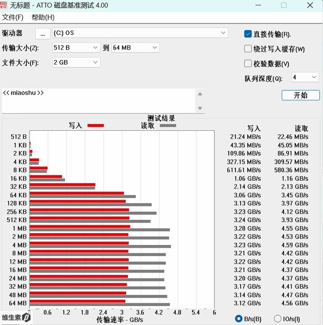
Task: Click the 327.15 MB/s write value
Action: (x=244, y=162)
